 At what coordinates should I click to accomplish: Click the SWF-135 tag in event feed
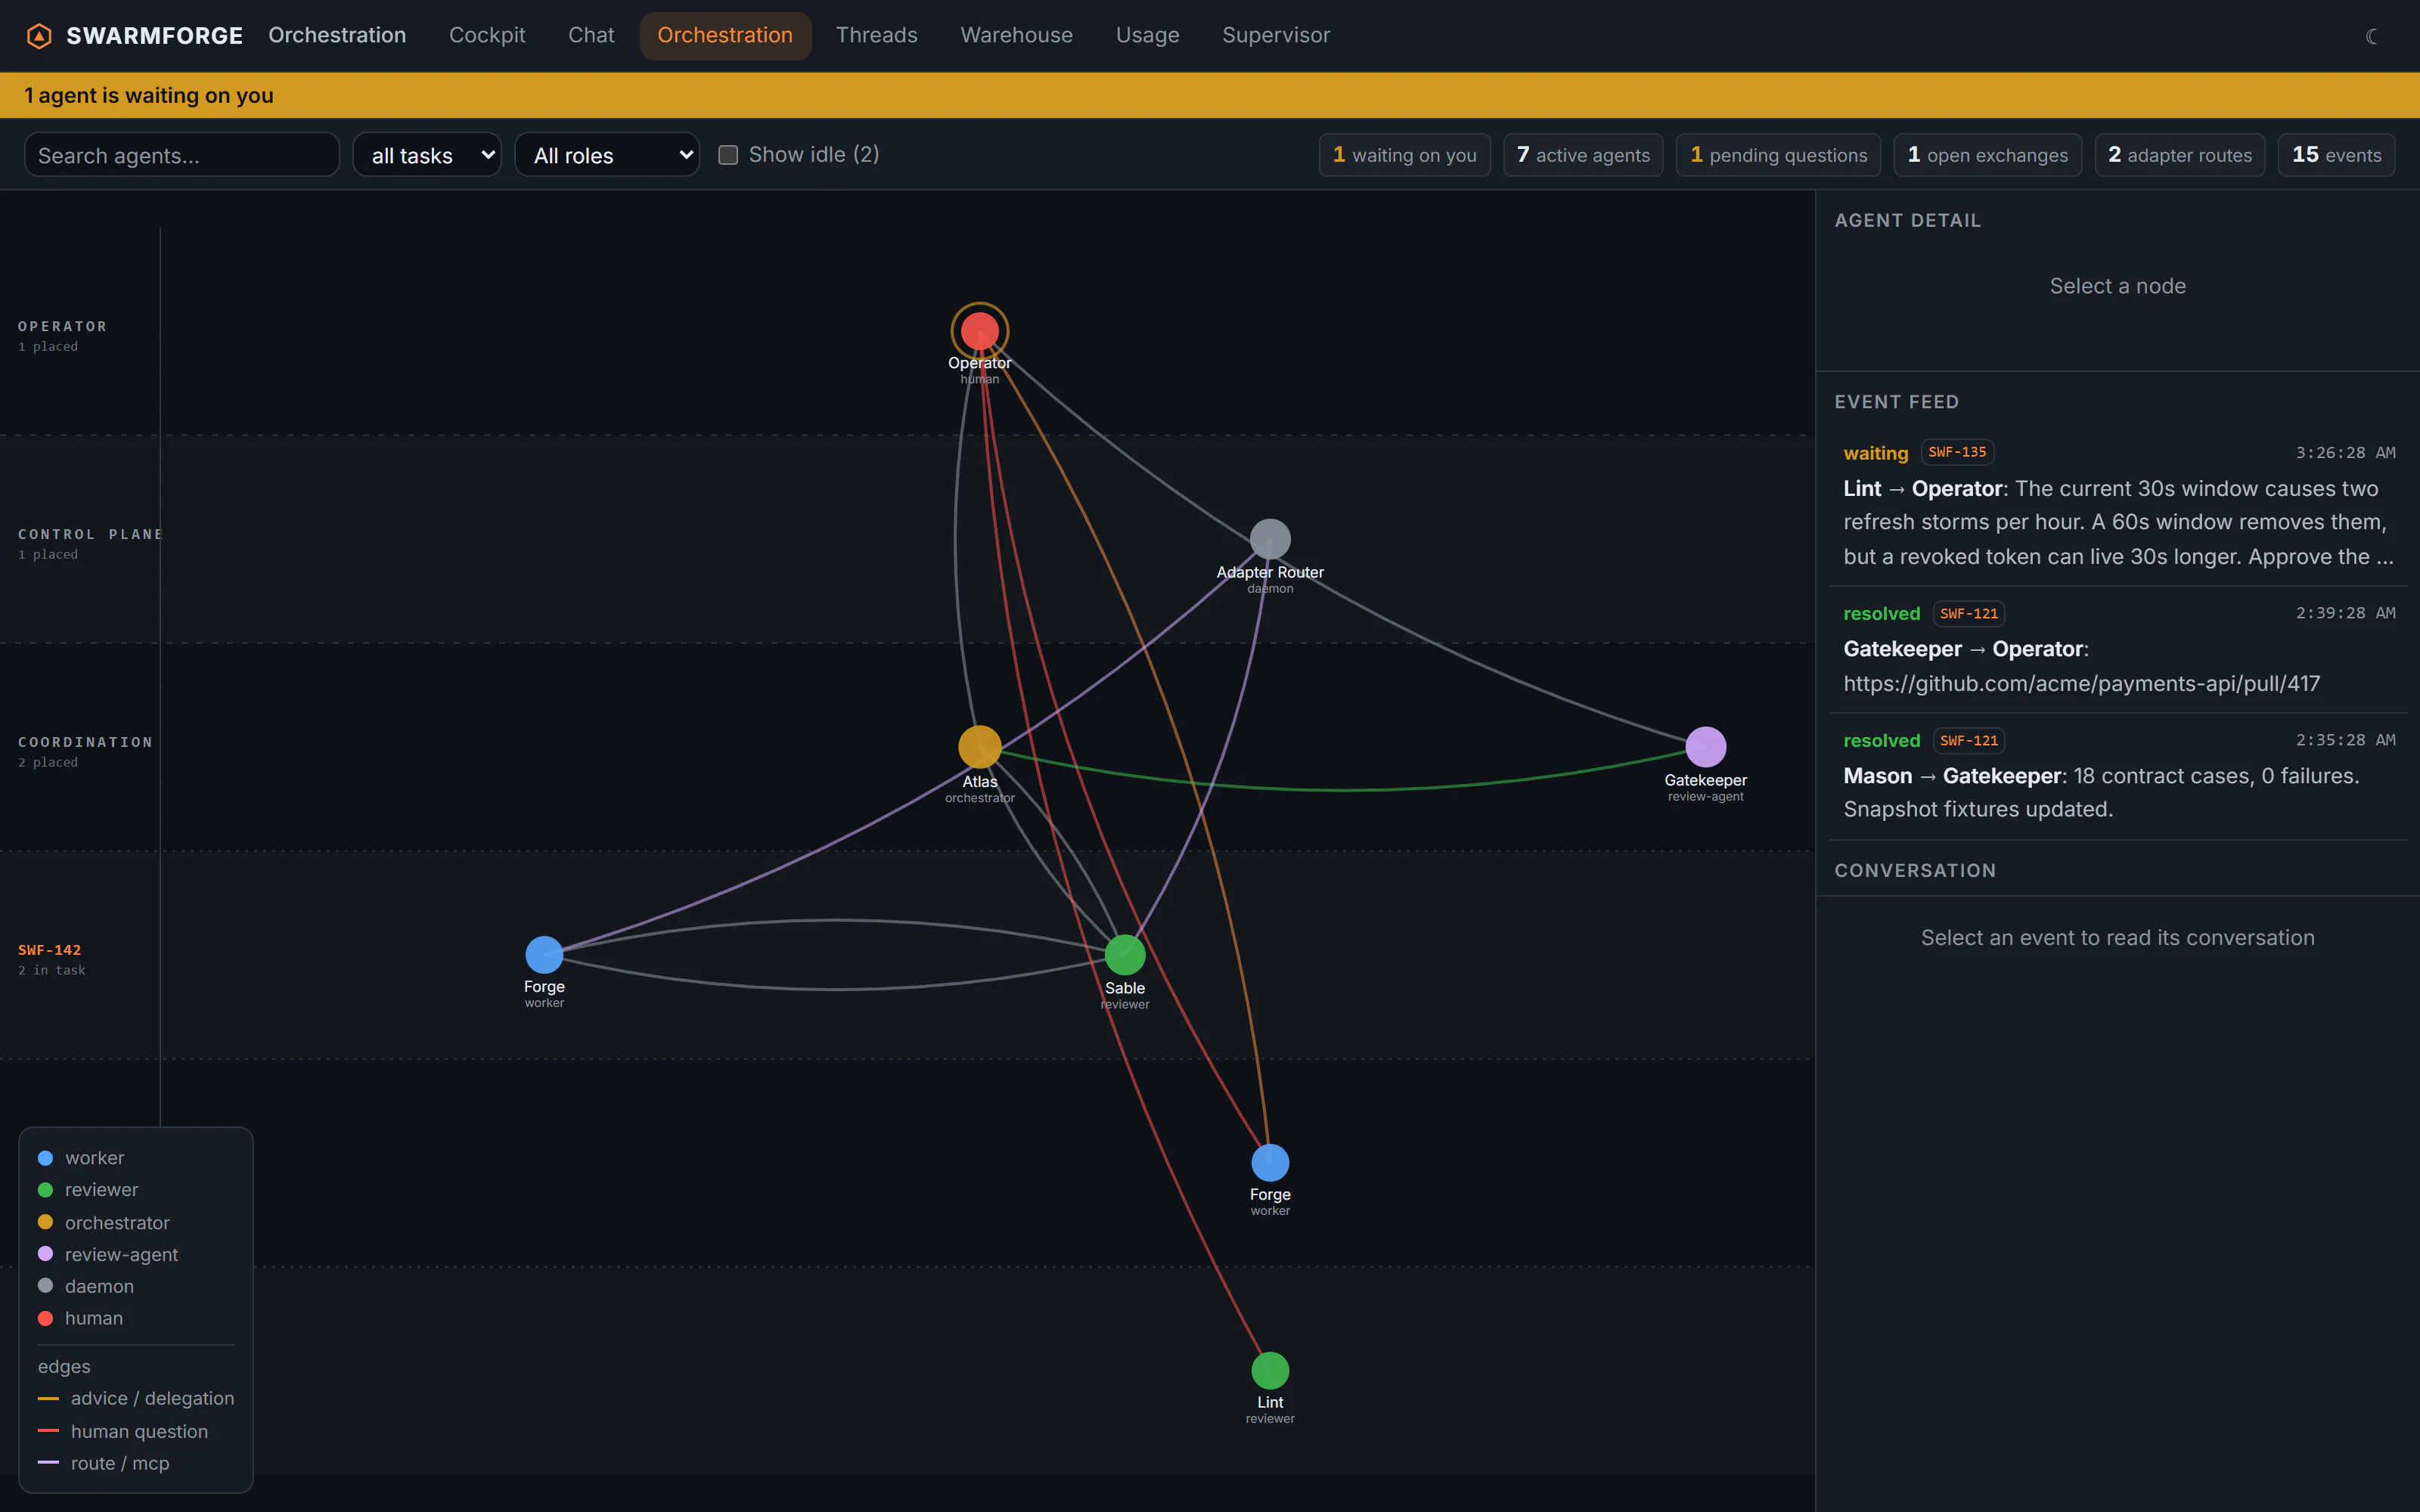tap(1957, 452)
